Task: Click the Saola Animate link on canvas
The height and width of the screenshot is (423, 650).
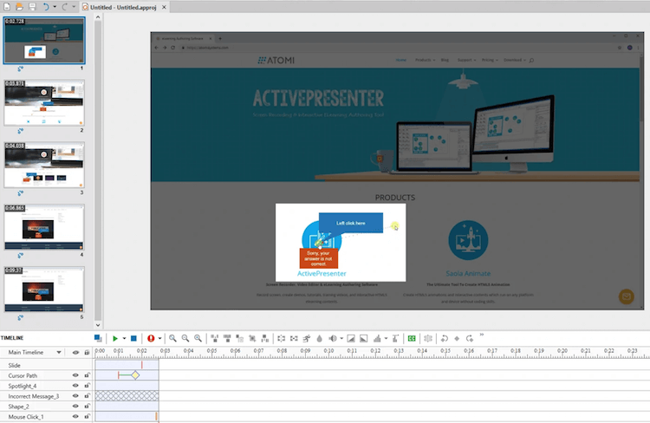Action: [x=468, y=273]
